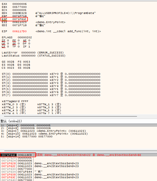Click the ESP register value 0071F61C
This screenshot has height=181, width=157.
(x=20, y=19)
